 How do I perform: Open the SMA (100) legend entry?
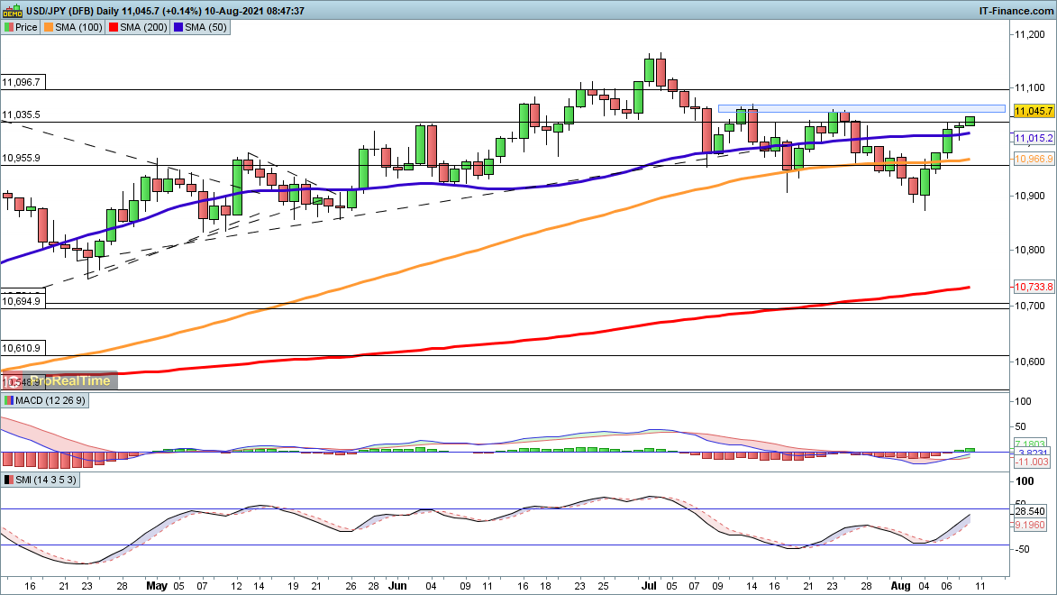pyautogui.click(x=73, y=28)
